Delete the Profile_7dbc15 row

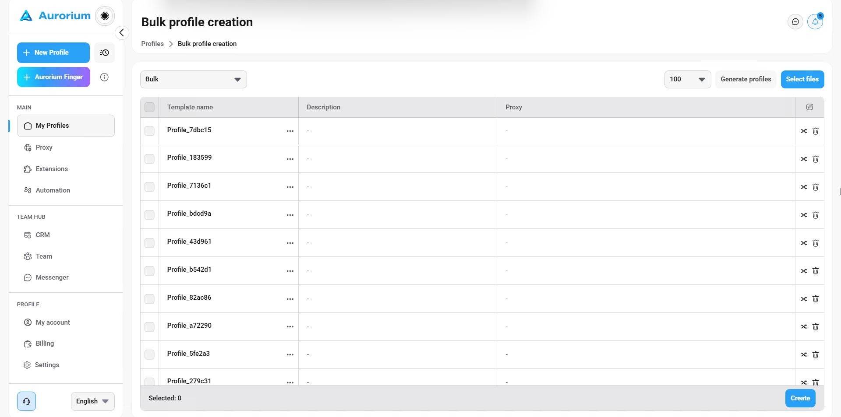(816, 131)
